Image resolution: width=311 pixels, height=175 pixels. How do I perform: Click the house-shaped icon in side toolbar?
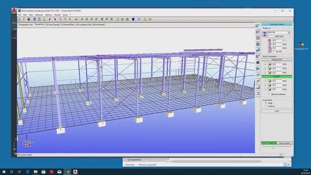point(258,63)
